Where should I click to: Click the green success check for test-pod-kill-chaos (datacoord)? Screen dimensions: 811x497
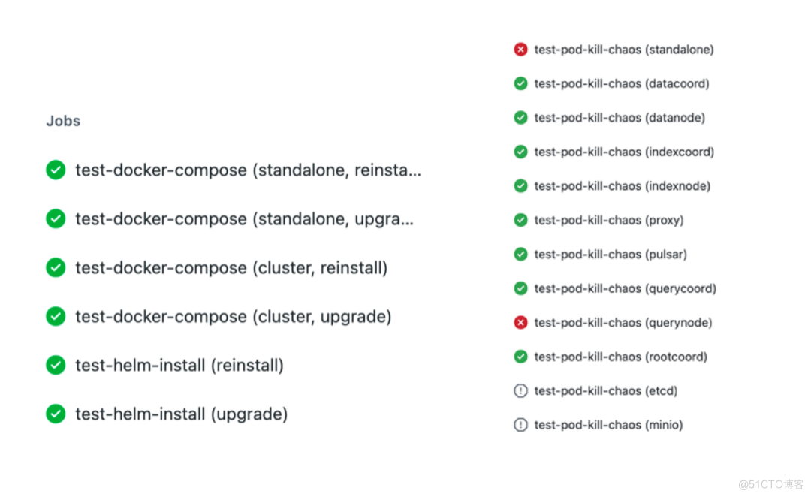[x=520, y=83]
